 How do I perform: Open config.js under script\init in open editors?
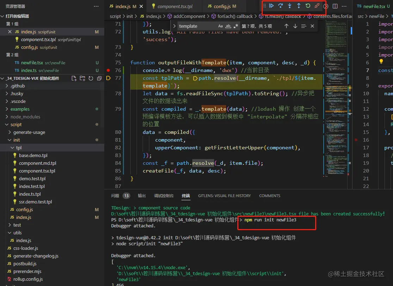[52, 47]
